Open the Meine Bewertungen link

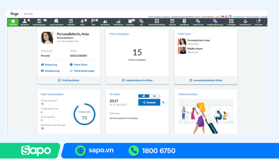[82, 71]
